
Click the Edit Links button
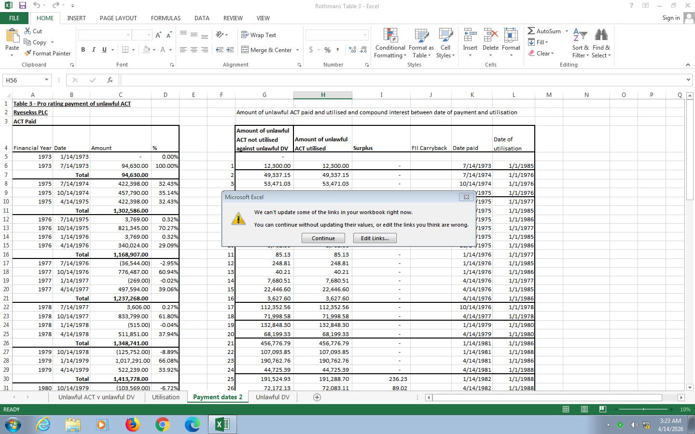(x=375, y=238)
